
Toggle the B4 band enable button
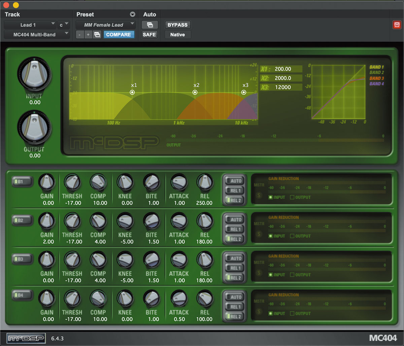[x=22, y=295]
